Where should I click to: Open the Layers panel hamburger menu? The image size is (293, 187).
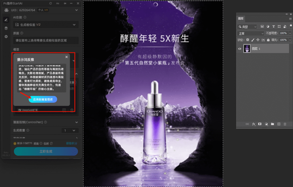click(x=290, y=19)
